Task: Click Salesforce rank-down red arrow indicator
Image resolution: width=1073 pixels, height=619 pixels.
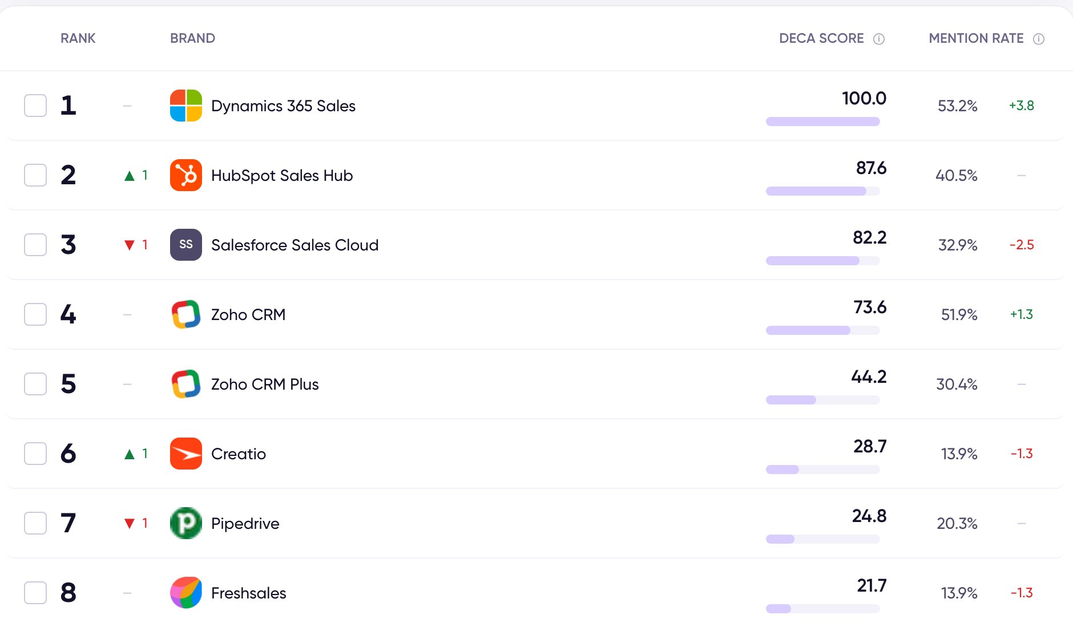Action: tap(130, 245)
